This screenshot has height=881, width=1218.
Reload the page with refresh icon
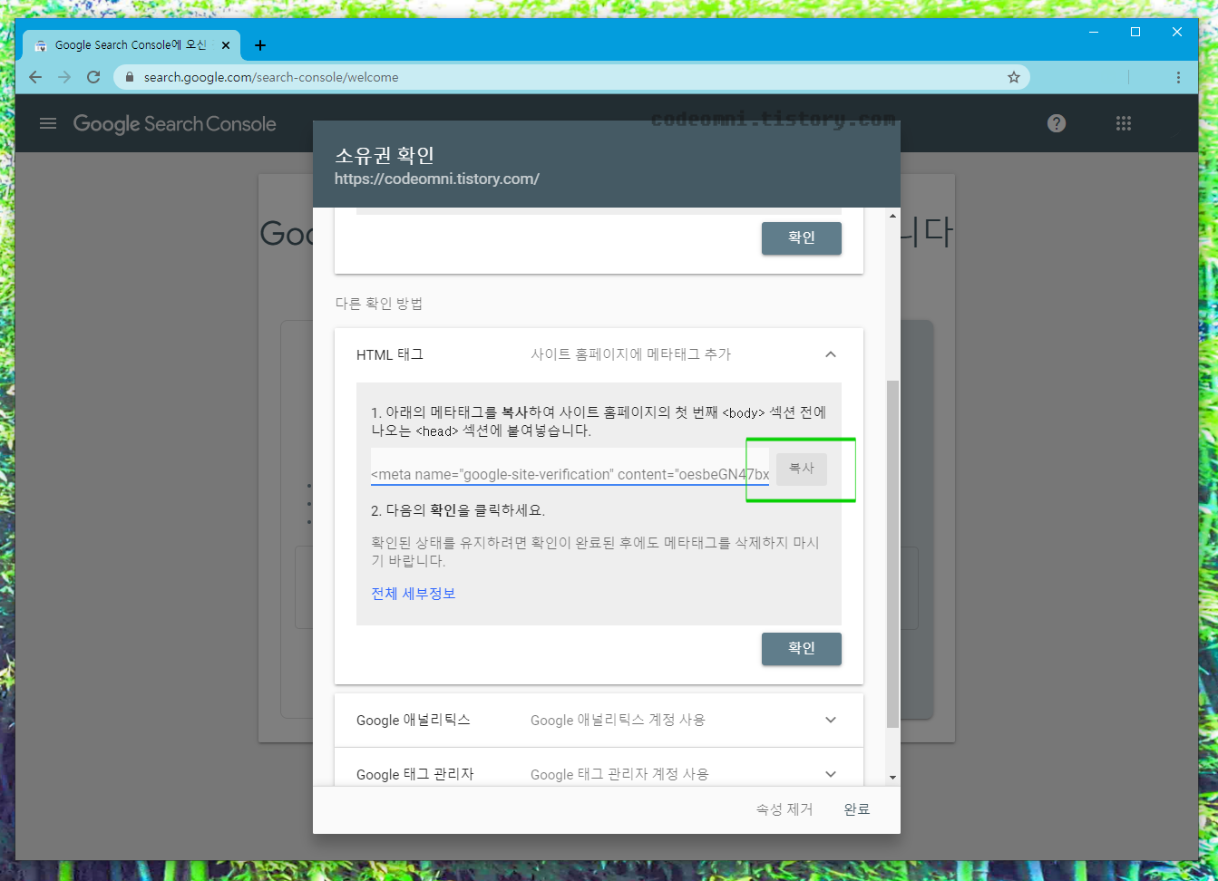93,77
